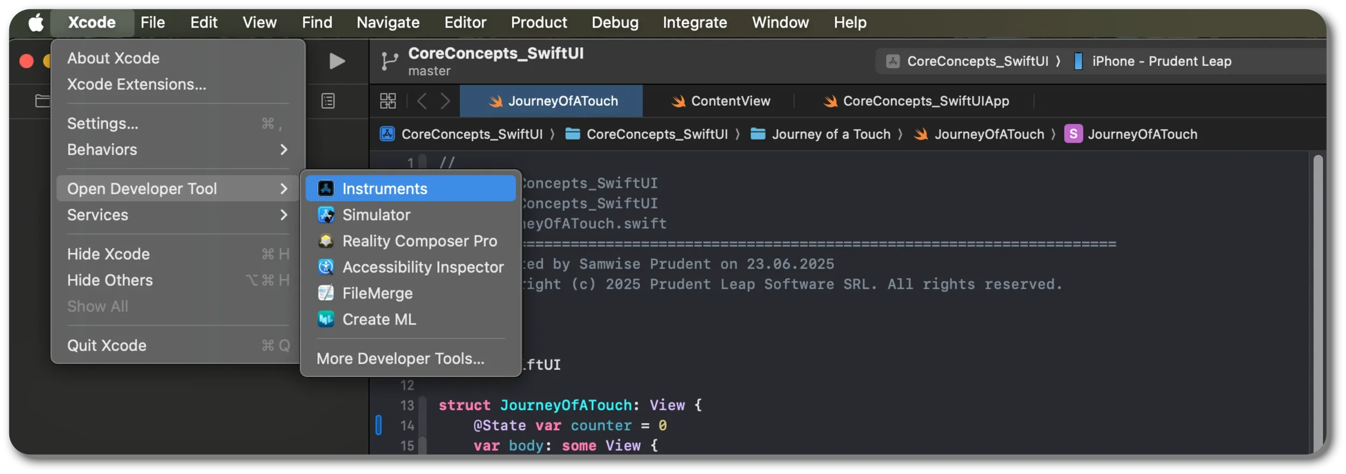1346x474 pixels.
Task: Open Settings... from Xcode menu
Action: [x=177, y=123]
